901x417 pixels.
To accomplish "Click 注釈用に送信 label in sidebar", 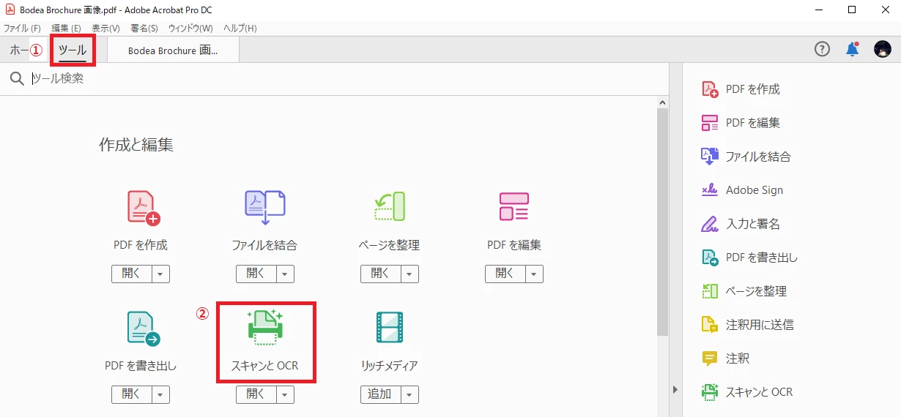I will point(760,325).
